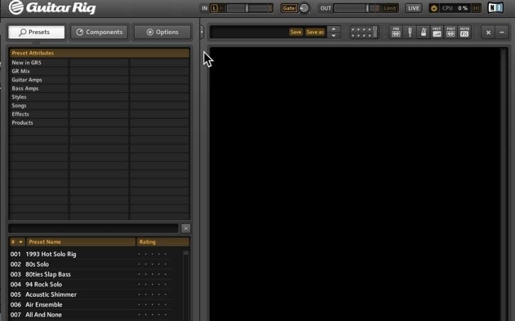The height and width of the screenshot is (321, 515).
Task: Rate the Acoustic Shimmer preset
Action: [x=152, y=295]
